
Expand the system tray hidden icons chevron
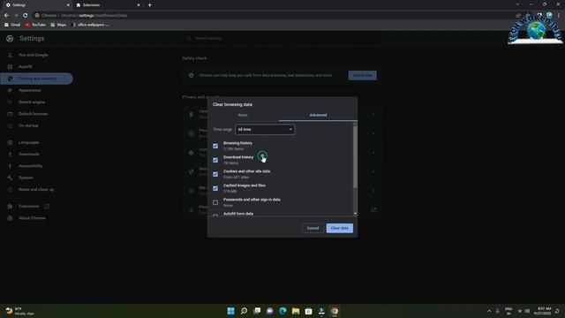coord(489,311)
